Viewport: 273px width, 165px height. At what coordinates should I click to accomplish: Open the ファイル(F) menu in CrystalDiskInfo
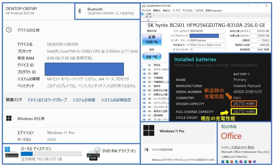pos(146,10)
